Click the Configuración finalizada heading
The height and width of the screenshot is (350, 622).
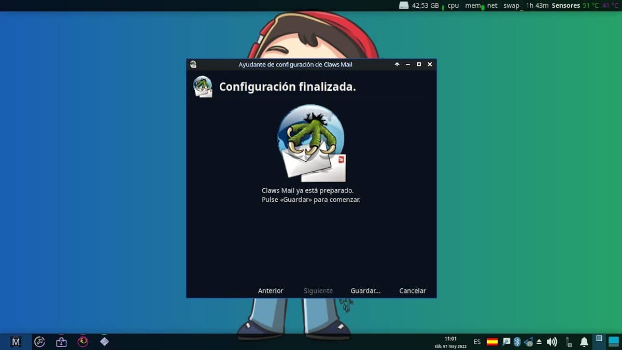288,87
